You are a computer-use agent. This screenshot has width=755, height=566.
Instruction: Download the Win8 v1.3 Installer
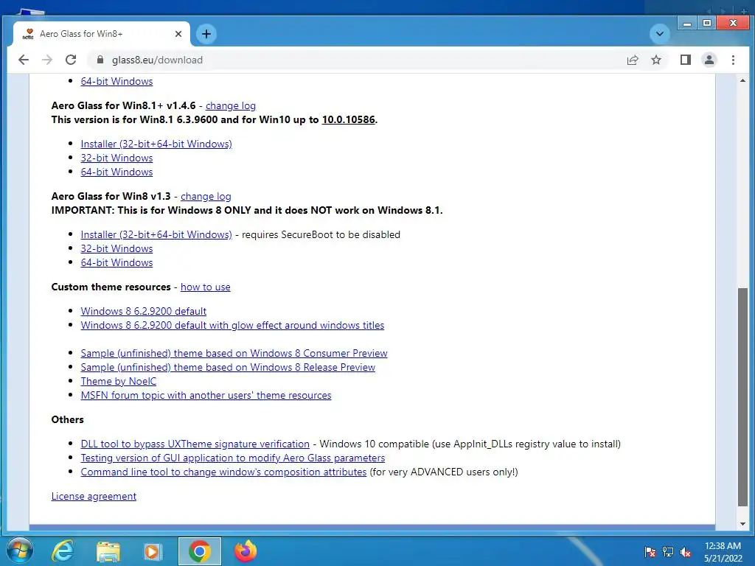point(156,234)
